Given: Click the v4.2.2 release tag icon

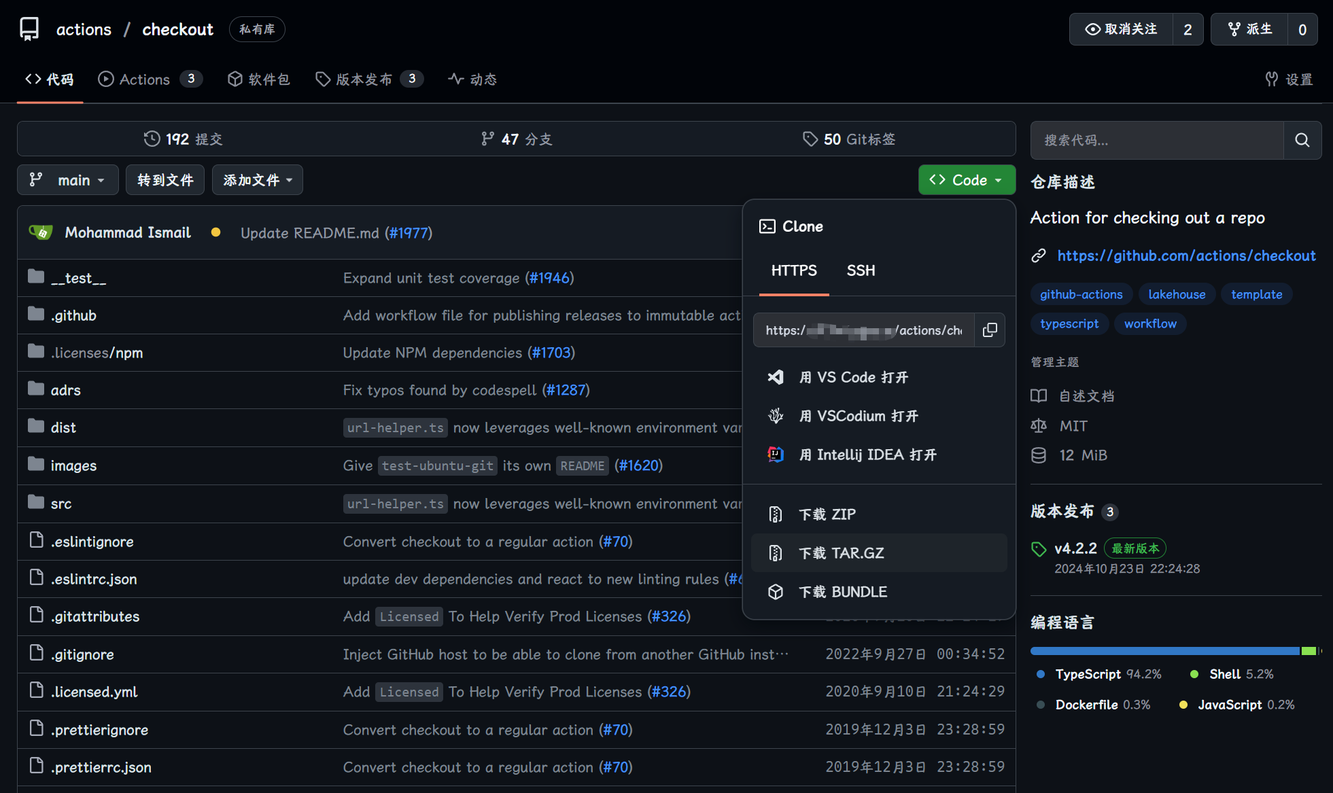Looking at the screenshot, I should [1039, 549].
